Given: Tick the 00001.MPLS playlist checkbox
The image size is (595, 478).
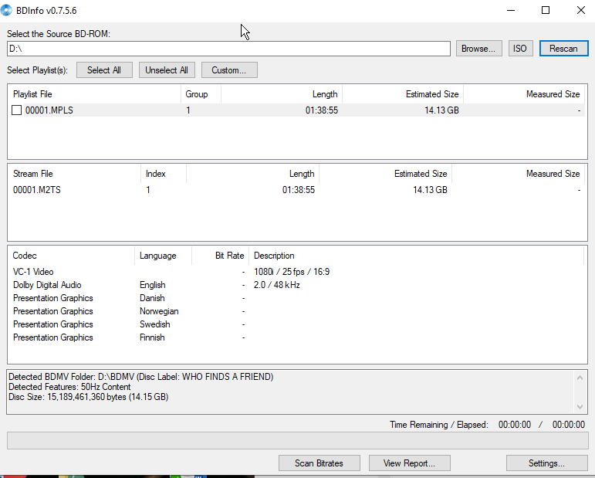Looking at the screenshot, I should coord(17,110).
